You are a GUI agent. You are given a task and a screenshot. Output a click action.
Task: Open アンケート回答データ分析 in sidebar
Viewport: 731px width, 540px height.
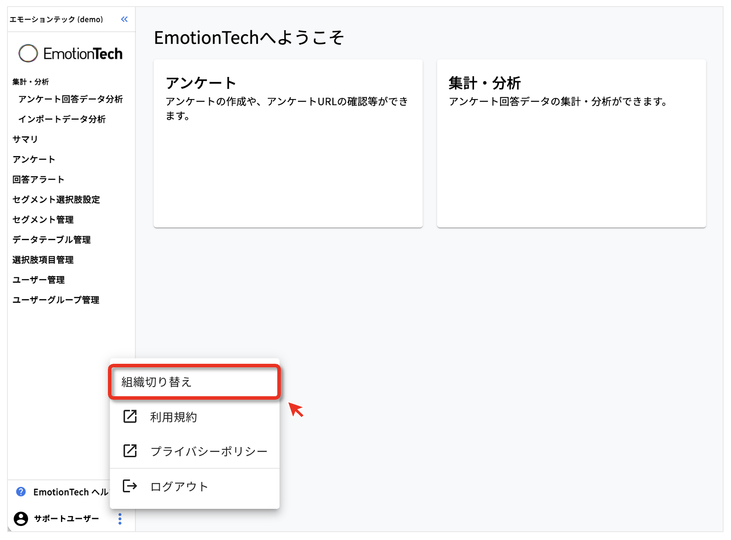tap(70, 99)
